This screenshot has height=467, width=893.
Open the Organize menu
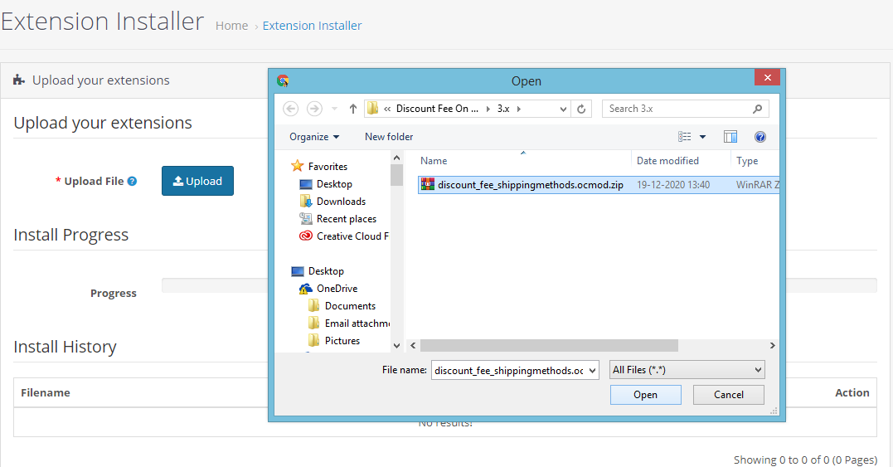pos(314,137)
